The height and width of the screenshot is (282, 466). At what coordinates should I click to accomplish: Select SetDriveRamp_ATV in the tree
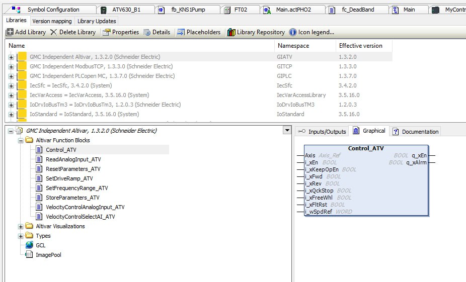coord(69,178)
